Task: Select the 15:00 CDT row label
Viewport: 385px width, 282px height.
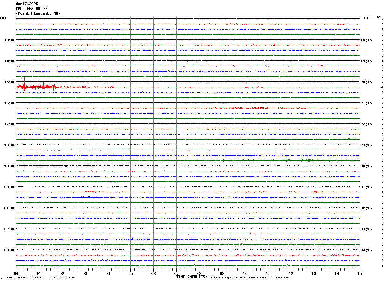Action: click(10, 82)
